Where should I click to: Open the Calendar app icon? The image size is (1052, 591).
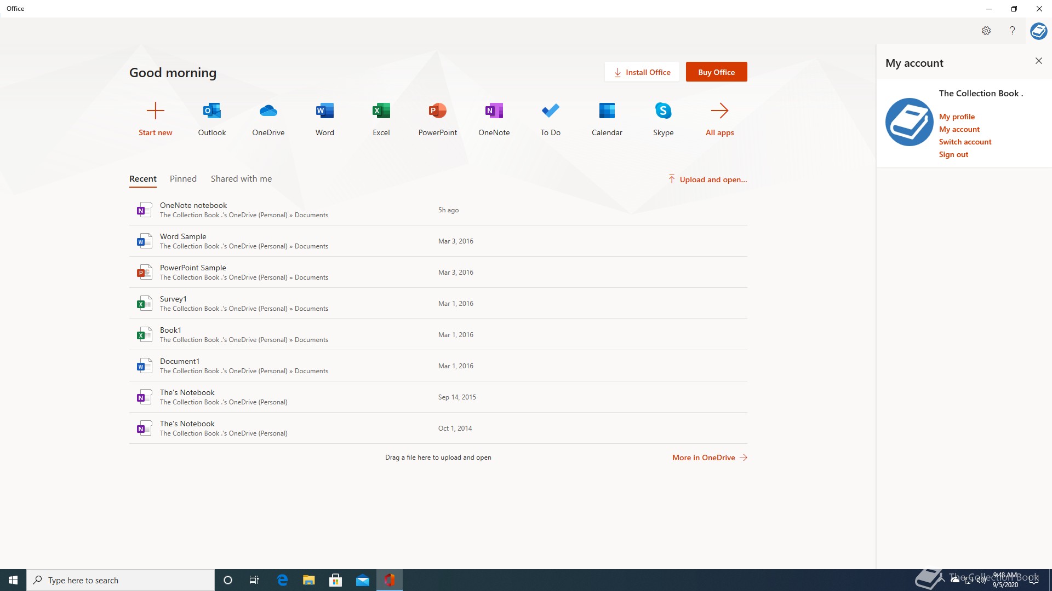tap(607, 111)
